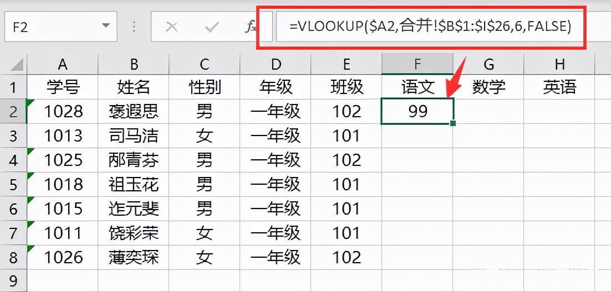Image resolution: width=611 pixels, height=292 pixels.
Task: Select column B header
Action: (134, 64)
